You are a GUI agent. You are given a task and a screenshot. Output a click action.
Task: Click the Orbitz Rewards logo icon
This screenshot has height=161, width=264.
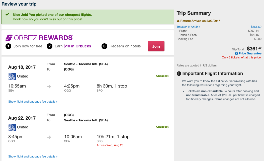pos(9,38)
